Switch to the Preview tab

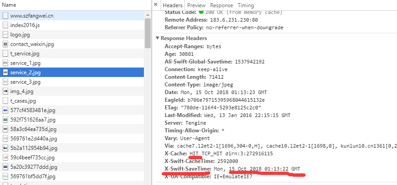(196, 5)
